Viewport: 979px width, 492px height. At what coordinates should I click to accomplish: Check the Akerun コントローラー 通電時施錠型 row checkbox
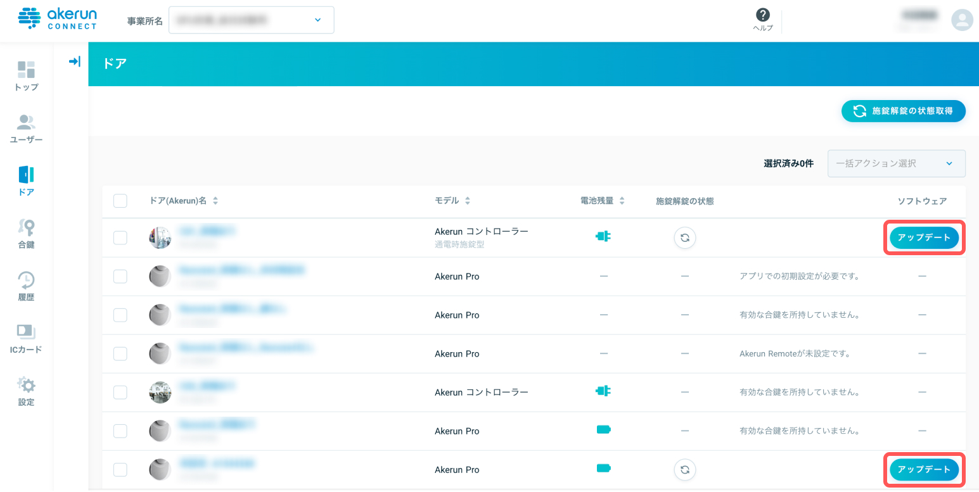(120, 237)
